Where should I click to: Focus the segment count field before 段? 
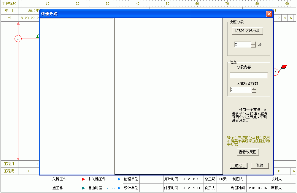tap(243, 45)
